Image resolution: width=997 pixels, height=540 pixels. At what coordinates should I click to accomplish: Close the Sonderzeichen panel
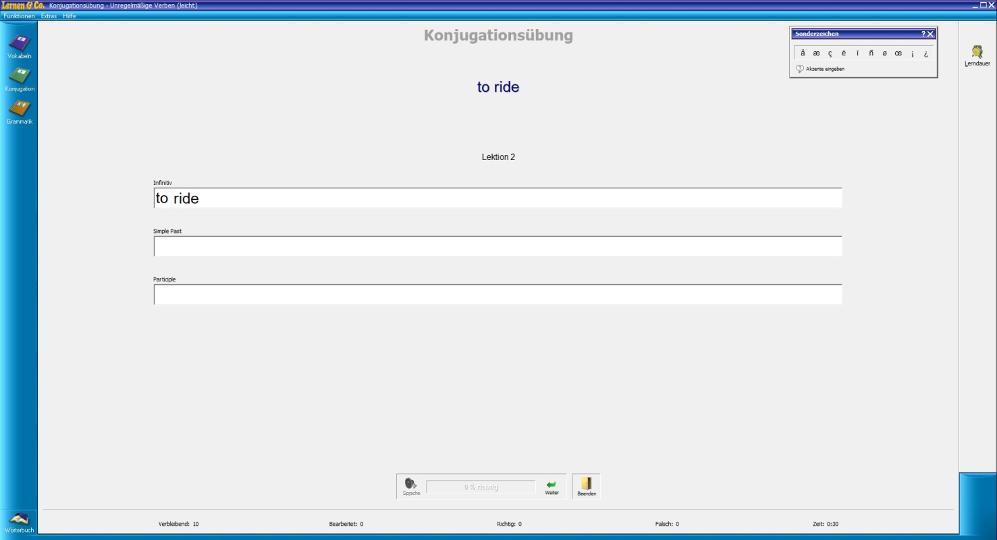[x=930, y=34]
